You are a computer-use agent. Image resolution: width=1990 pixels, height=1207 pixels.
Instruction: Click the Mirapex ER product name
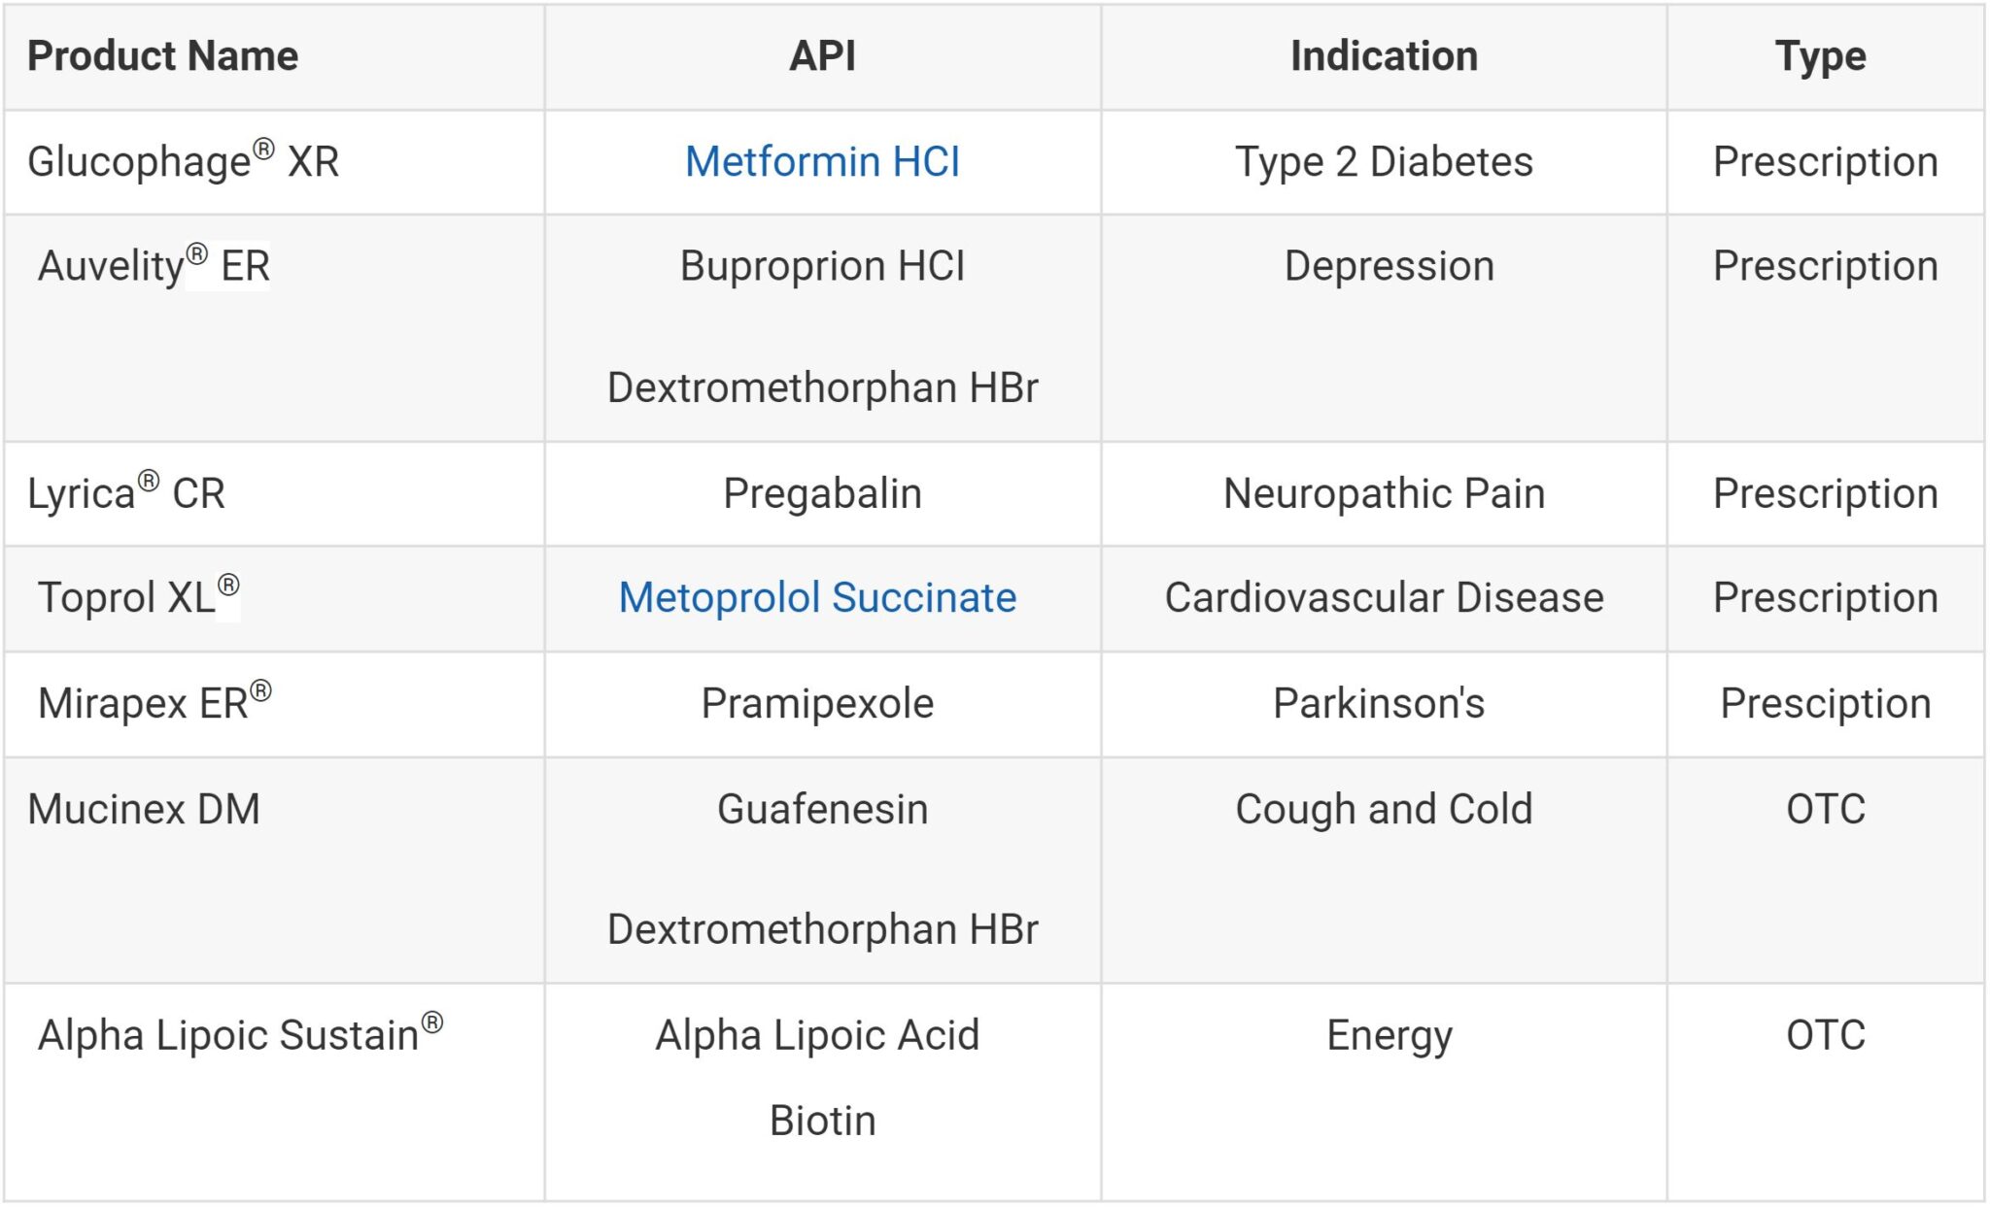point(154,703)
